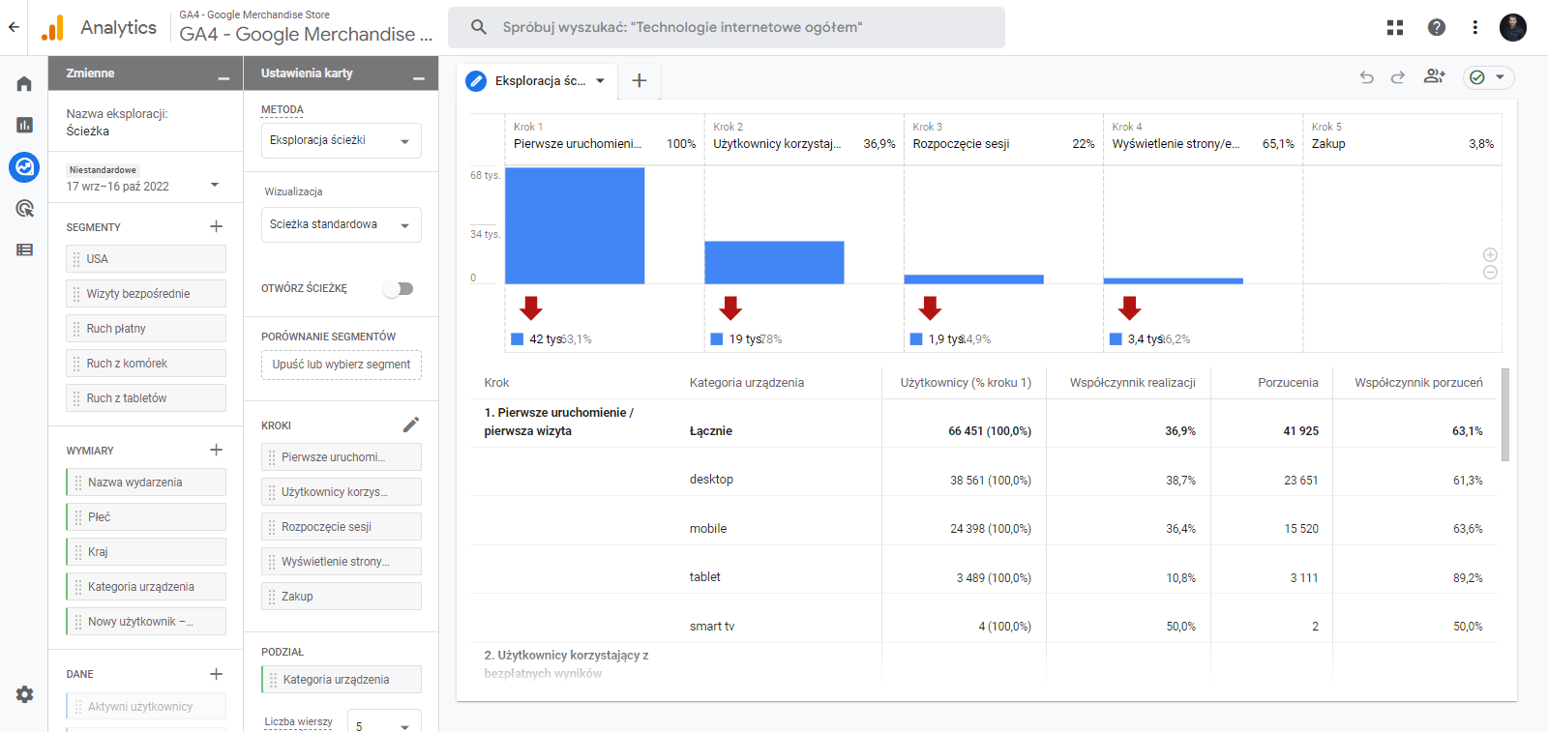Click the share exploration icon
Screen dimensions: 1548x732
(1434, 76)
